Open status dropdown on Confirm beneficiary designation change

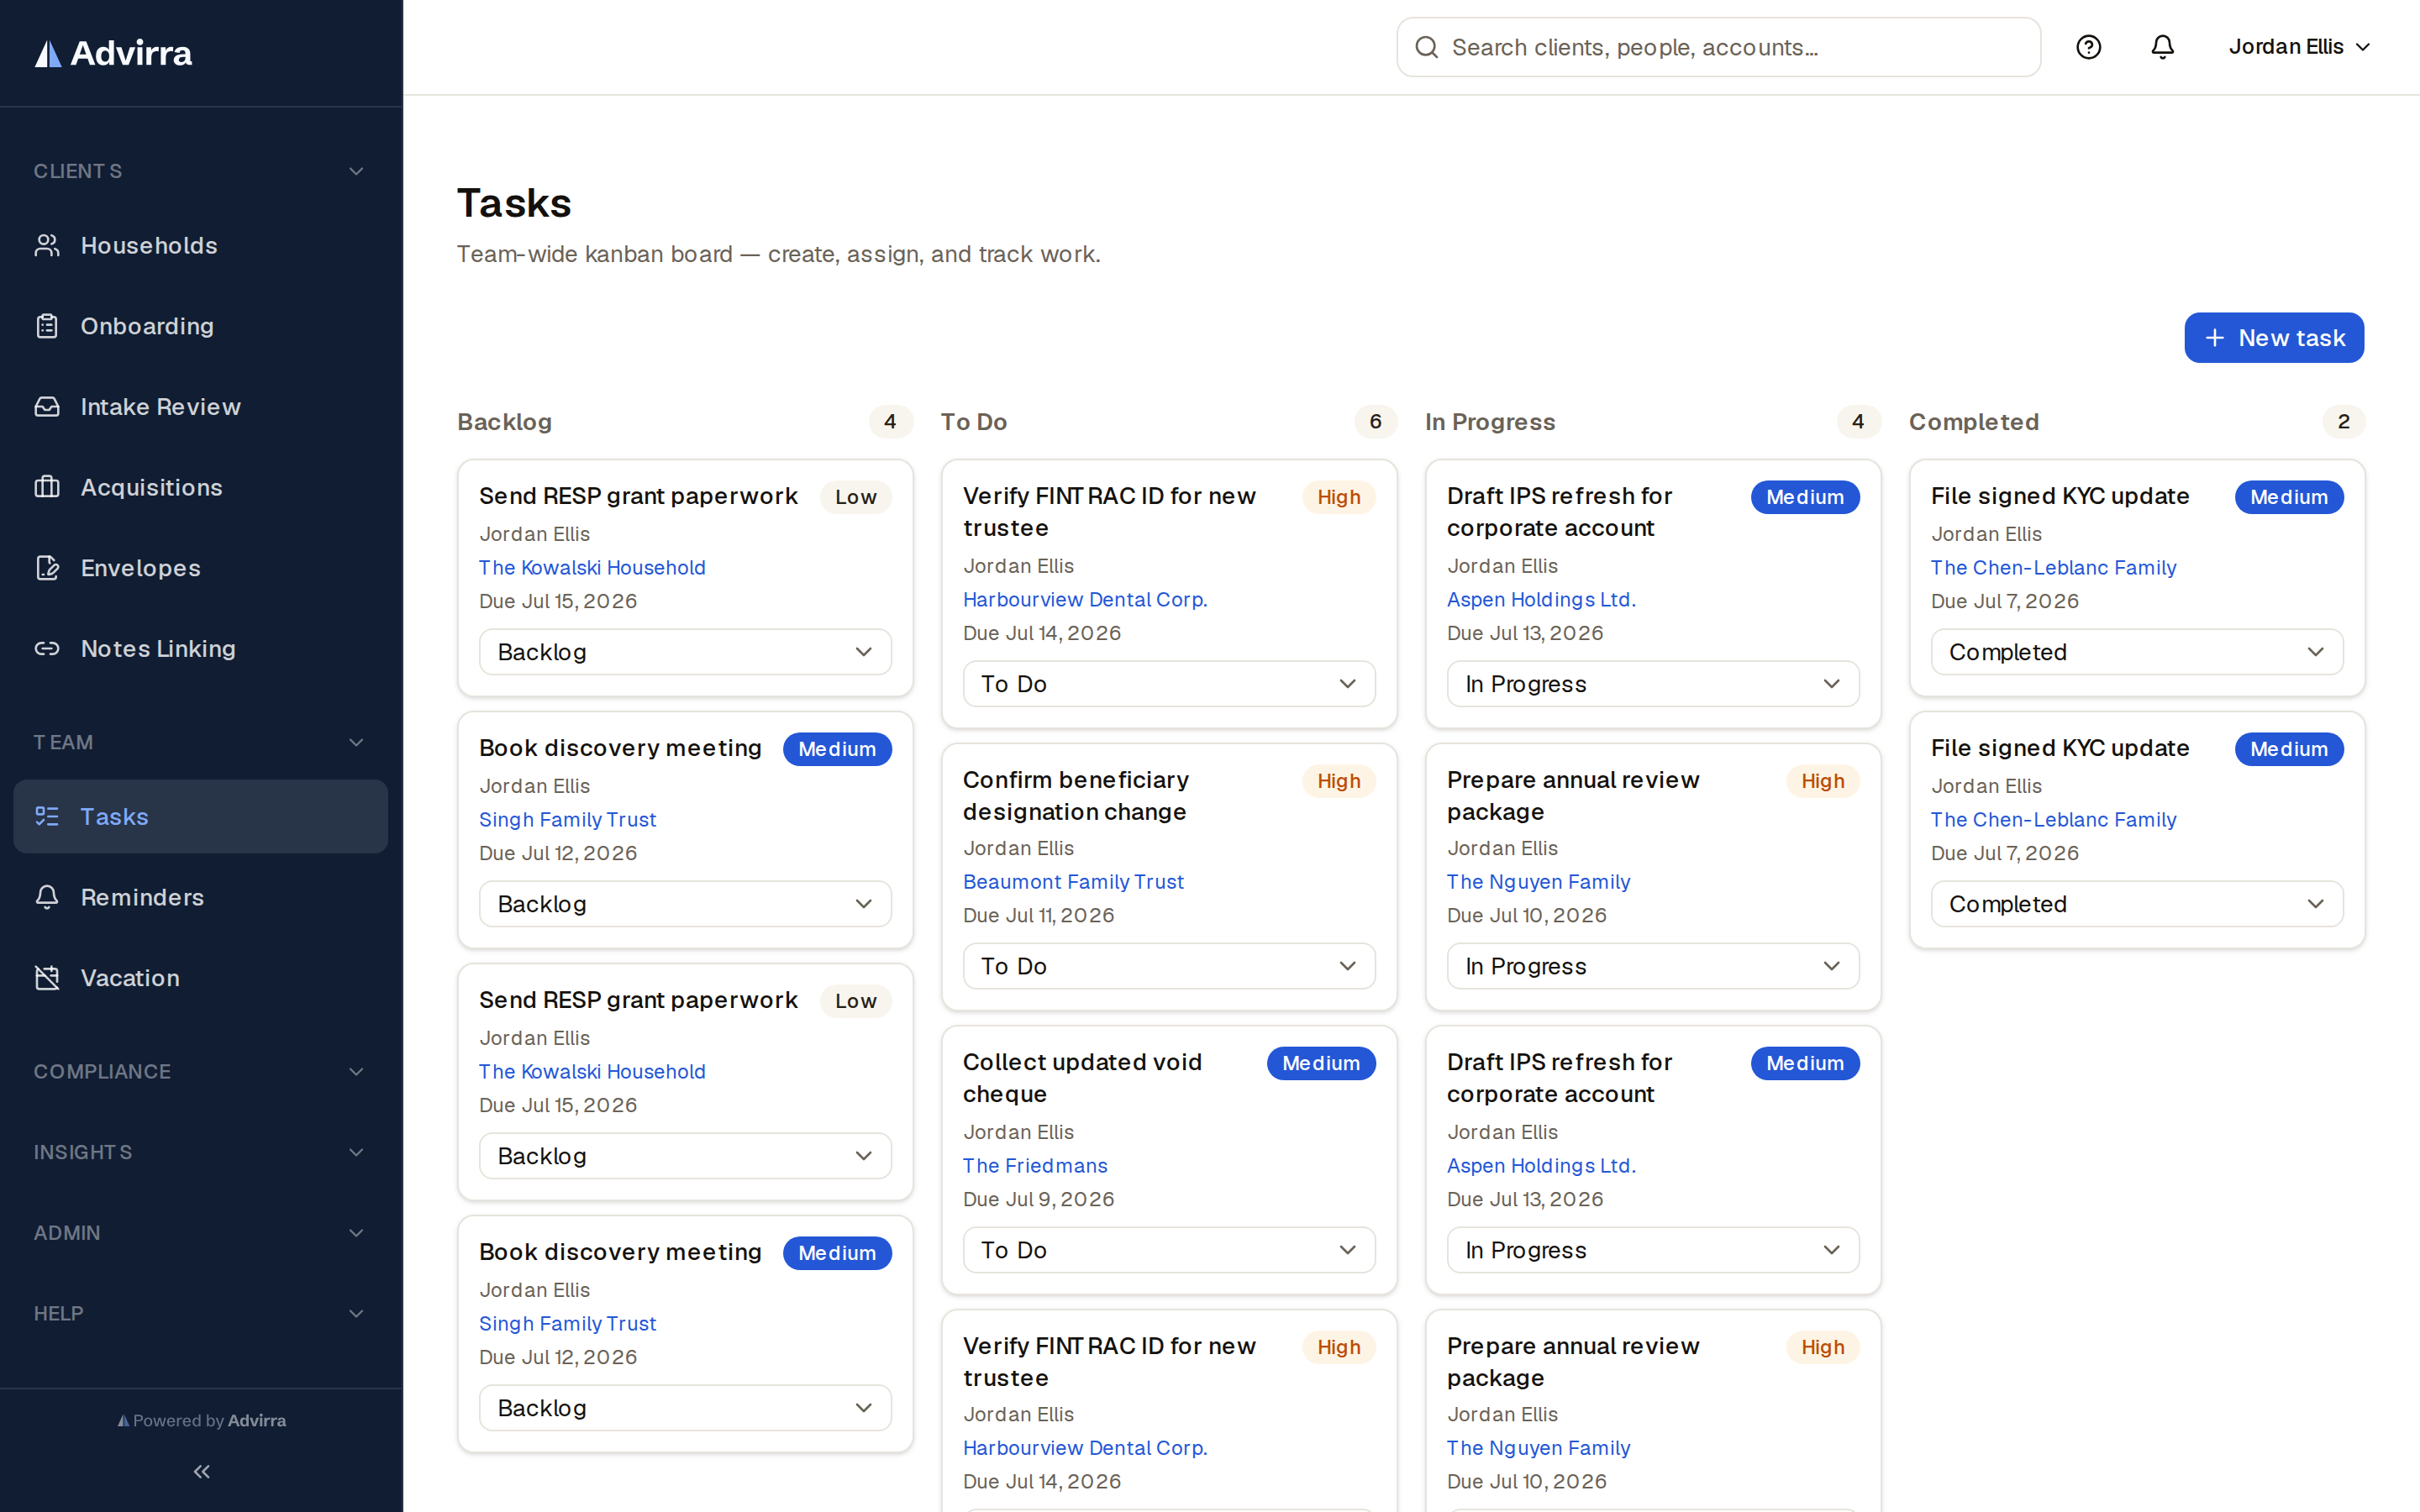[x=1169, y=966]
